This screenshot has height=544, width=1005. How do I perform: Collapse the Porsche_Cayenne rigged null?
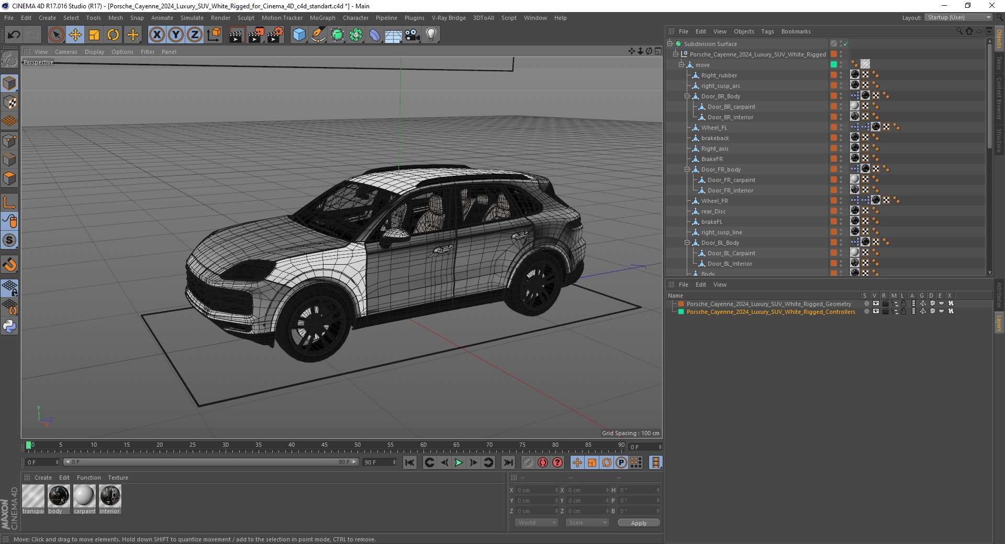pos(676,54)
